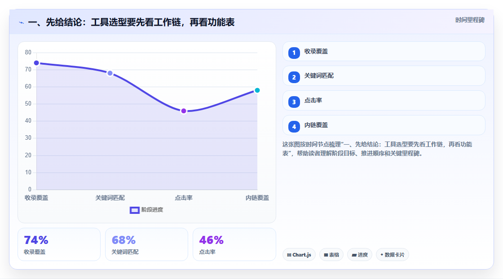Select the teal 内链覆盖 data point
This screenshot has height=279, width=503.
point(257,90)
